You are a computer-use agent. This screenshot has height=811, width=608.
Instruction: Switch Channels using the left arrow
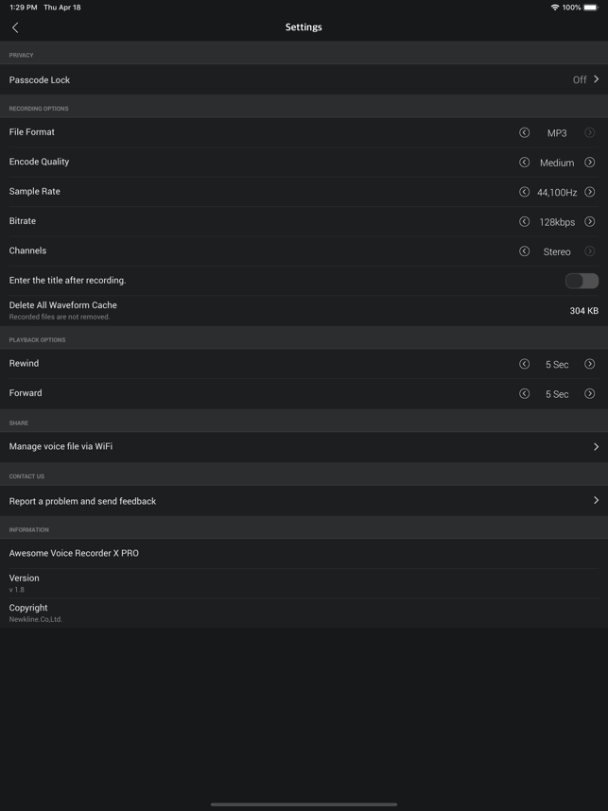click(x=524, y=251)
